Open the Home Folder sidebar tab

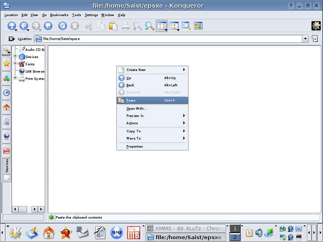6,107
